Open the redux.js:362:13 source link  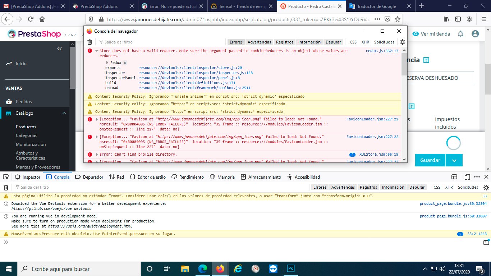tap(382, 51)
